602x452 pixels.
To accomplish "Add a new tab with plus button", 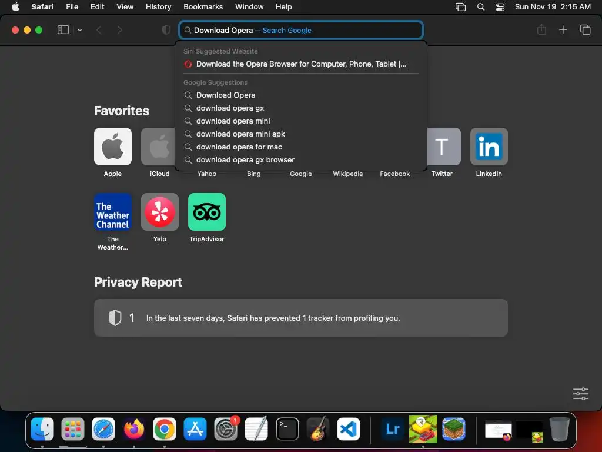I will pyautogui.click(x=563, y=29).
